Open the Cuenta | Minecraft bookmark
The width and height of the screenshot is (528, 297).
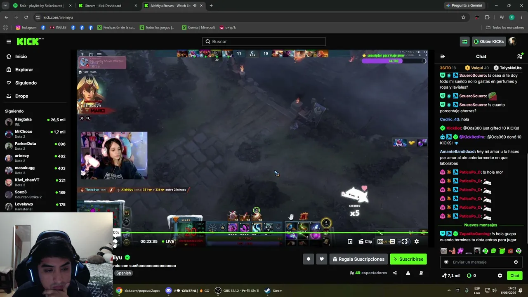pos(198,28)
